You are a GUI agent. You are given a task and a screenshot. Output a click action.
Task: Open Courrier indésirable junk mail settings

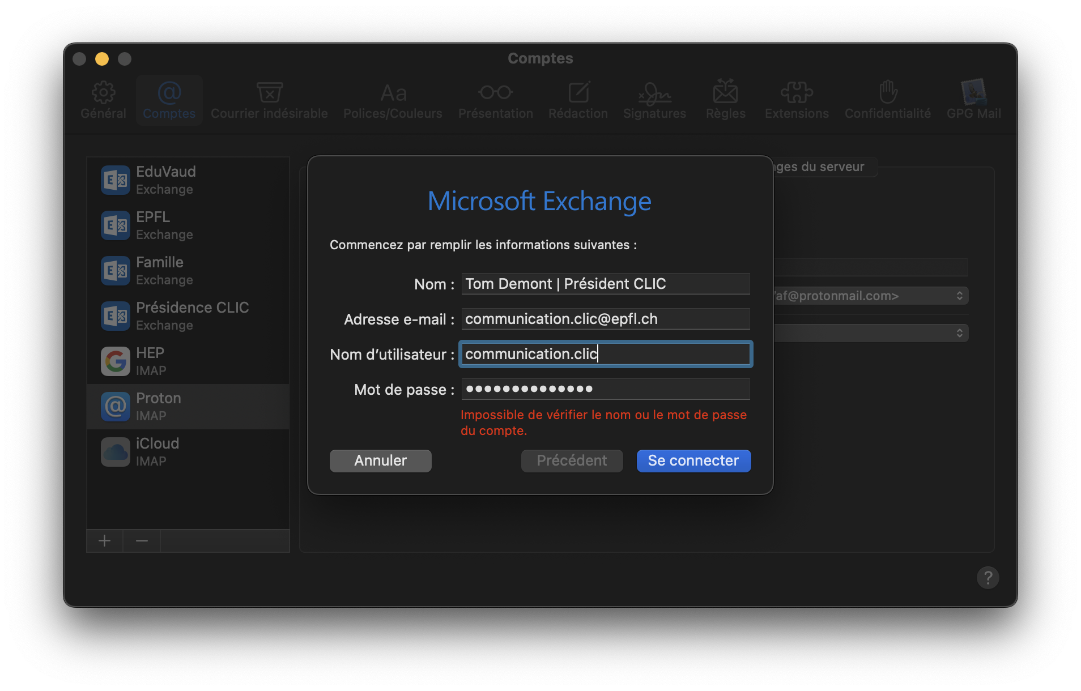(269, 100)
